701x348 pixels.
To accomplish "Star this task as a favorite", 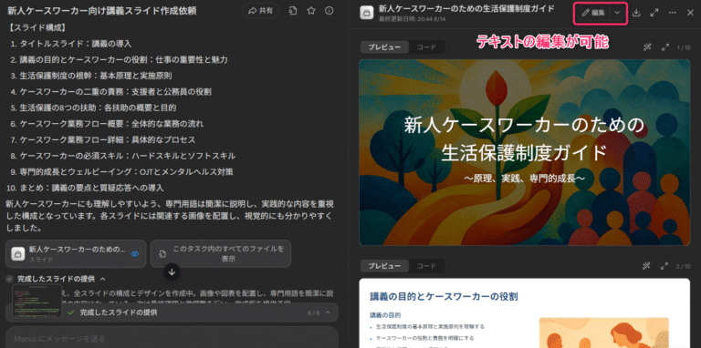I will pyautogui.click(x=311, y=11).
